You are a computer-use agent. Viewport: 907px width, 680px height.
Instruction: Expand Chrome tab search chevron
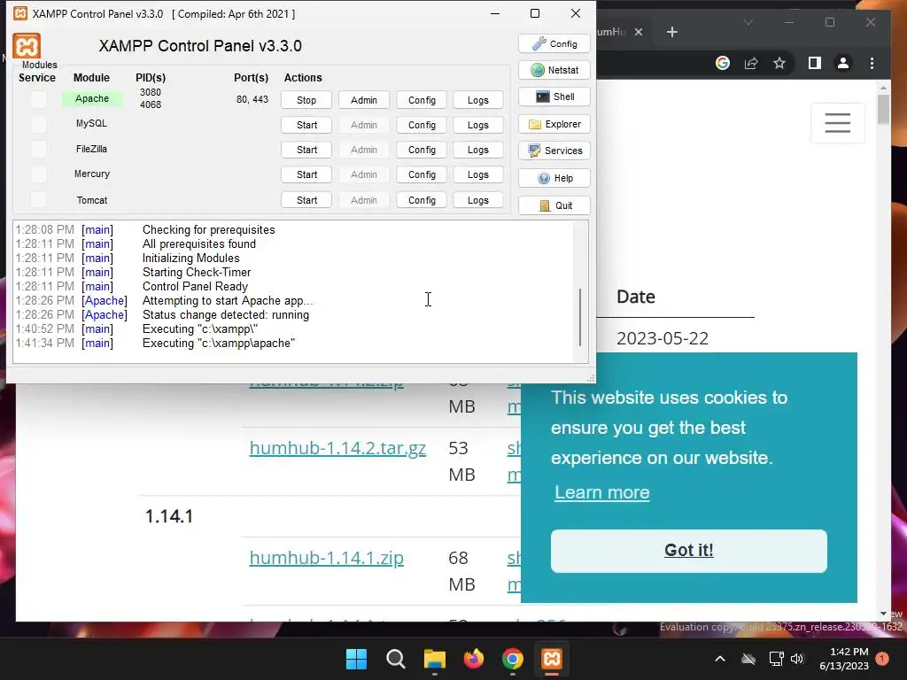pos(748,22)
